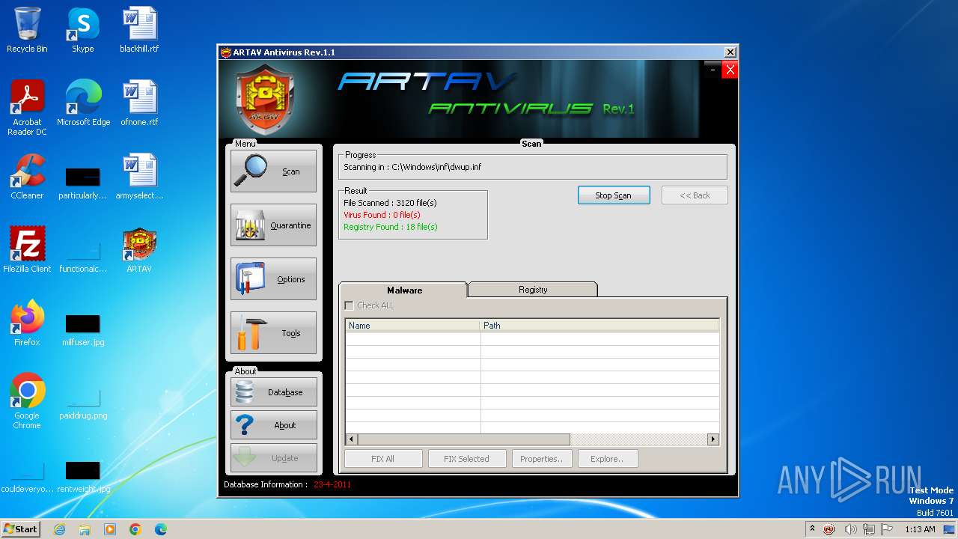
Task: Select the Google Chrome desktop shortcut
Action: (27, 401)
